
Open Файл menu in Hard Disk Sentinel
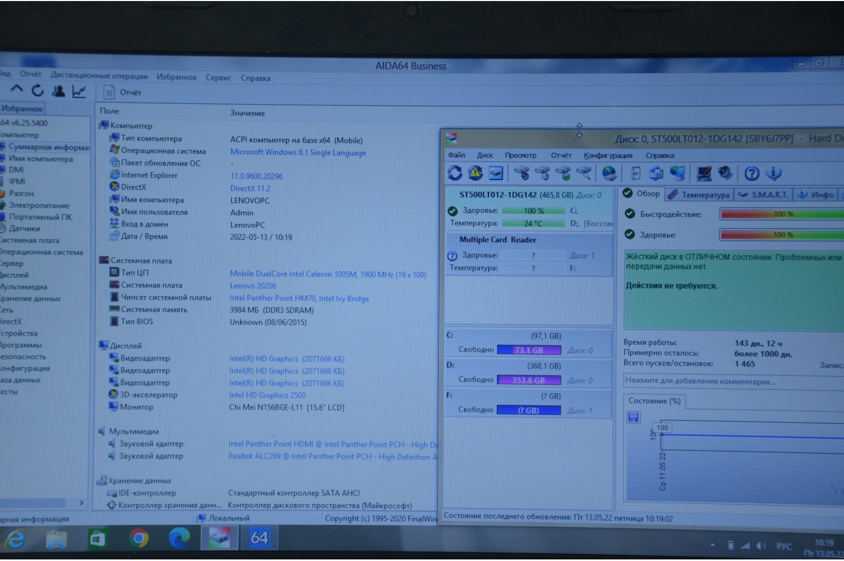[456, 155]
